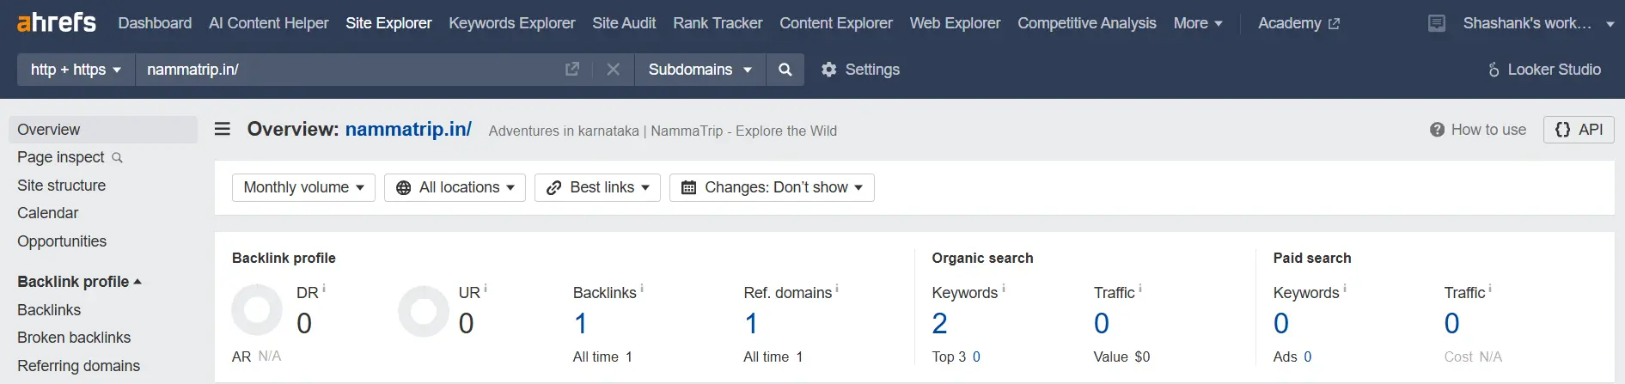
Task: Open protocol http + https dropdown
Action: [x=76, y=69]
